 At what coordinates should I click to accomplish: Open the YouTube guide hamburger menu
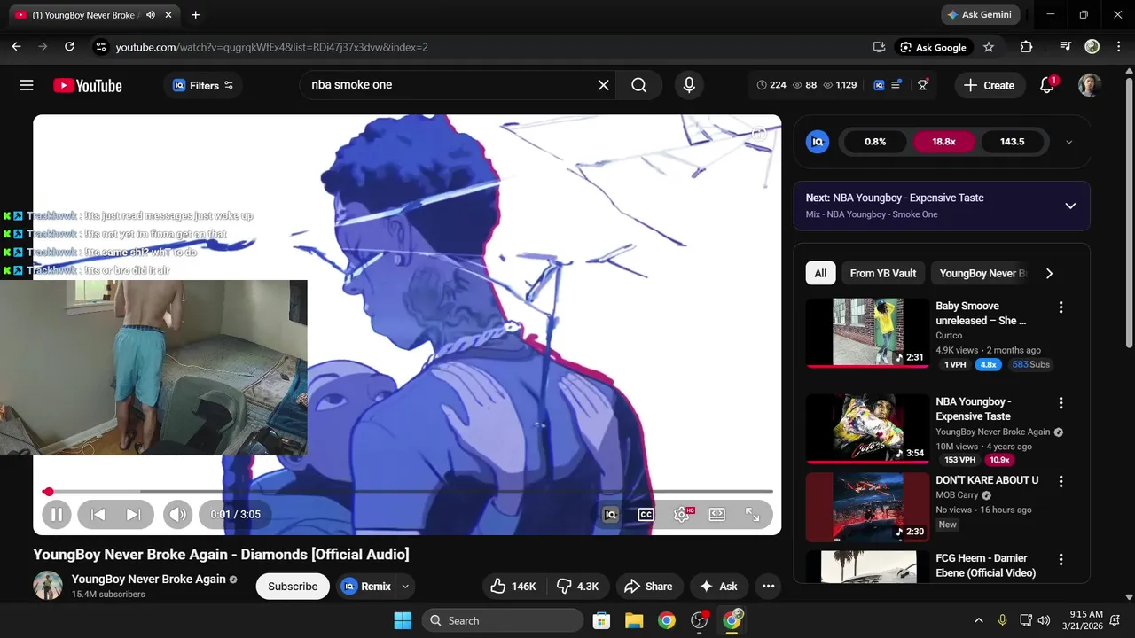(27, 85)
